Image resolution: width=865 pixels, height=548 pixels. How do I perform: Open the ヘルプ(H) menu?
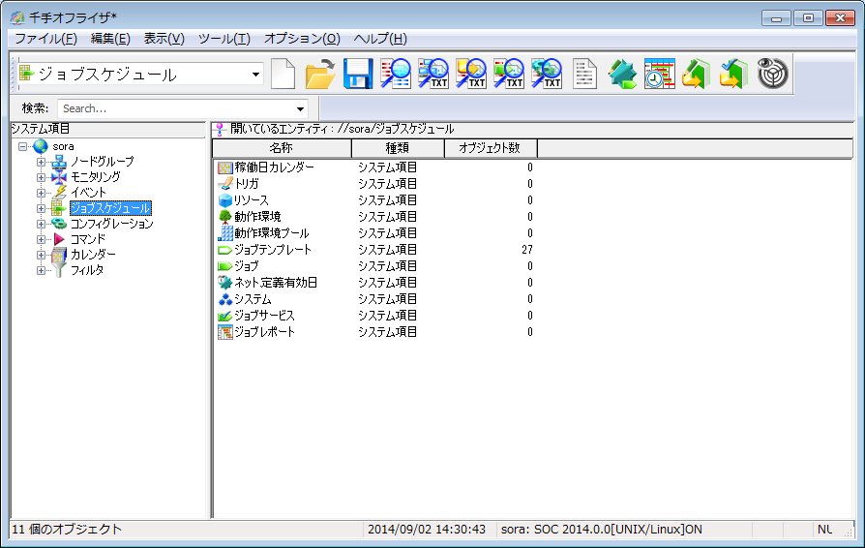click(x=380, y=39)
